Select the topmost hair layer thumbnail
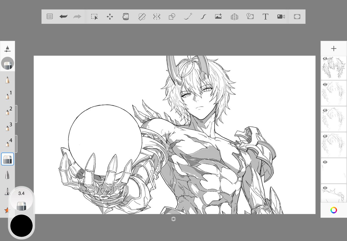This screenshot has height=241, width=347. click(x=334, y=68)
